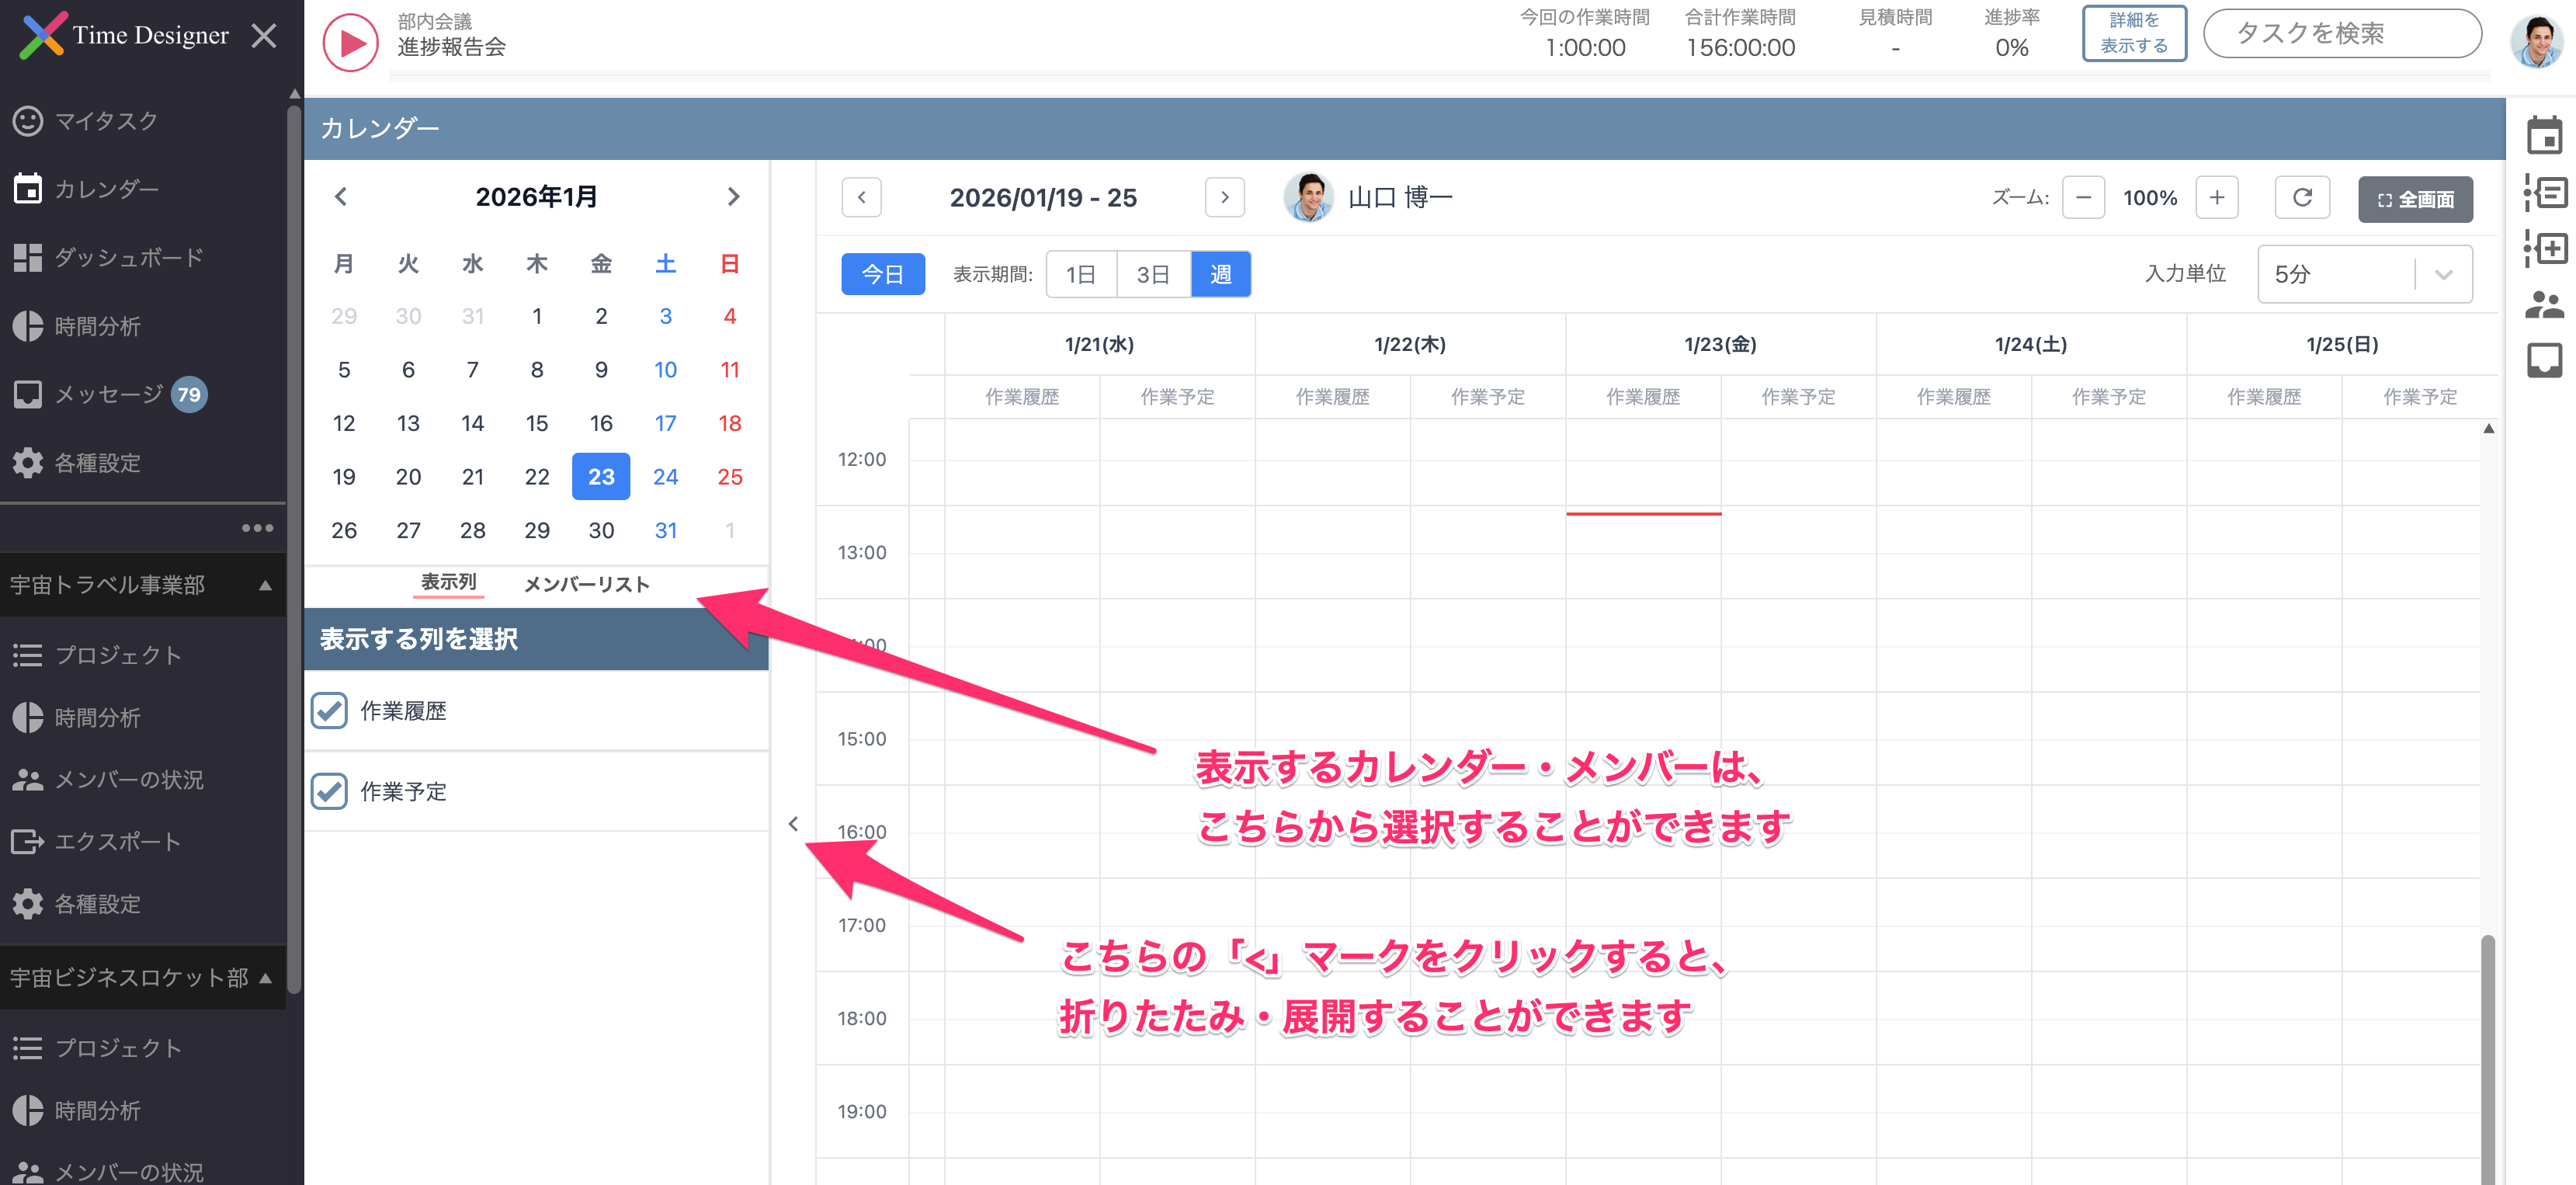Viewport: 2576px width, 1185px height.
Task: Collapse 宇宙トラベル事業部 section
Action: [x=265, y=585]
